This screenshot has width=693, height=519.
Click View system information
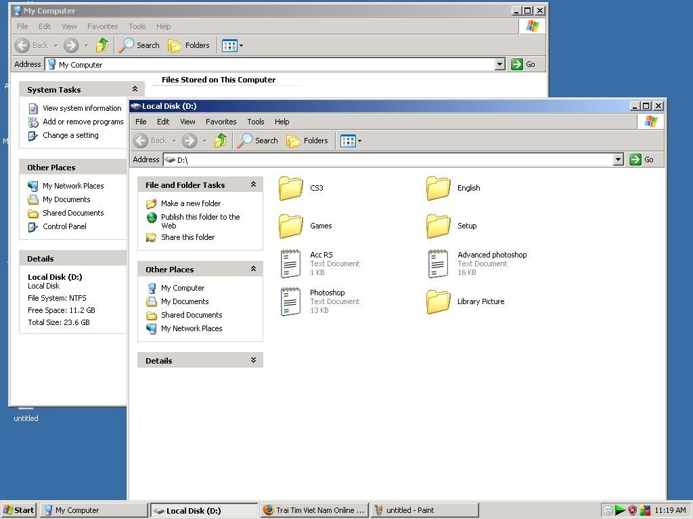tap(74, 109)
